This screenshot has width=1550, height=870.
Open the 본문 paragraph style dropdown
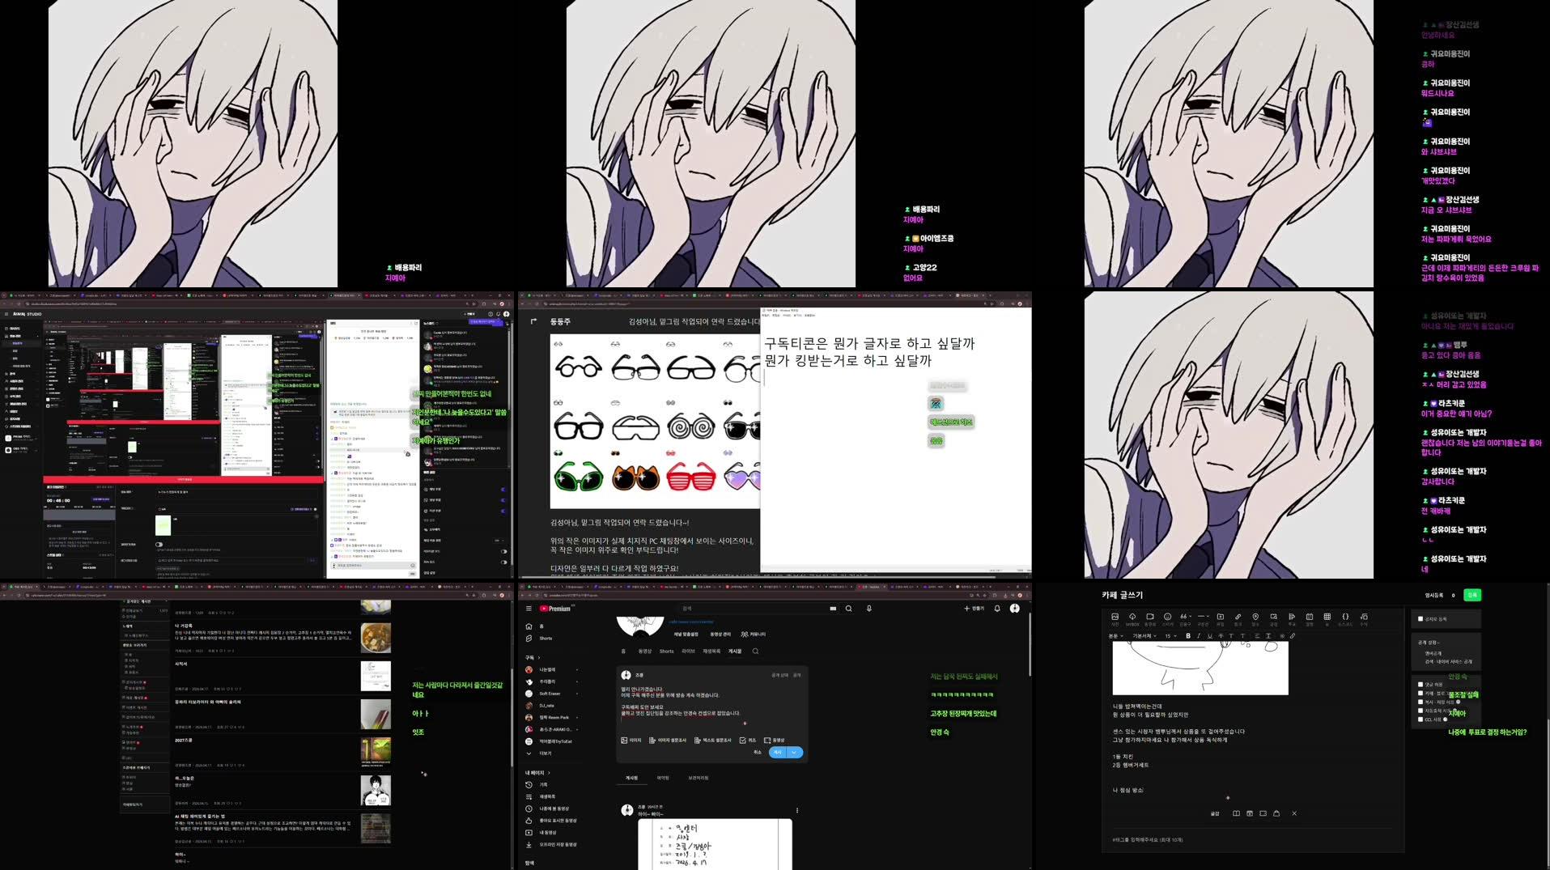[1115, 636]
